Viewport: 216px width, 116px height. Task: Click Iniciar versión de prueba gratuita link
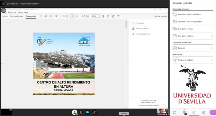click(x=148, y=105)
